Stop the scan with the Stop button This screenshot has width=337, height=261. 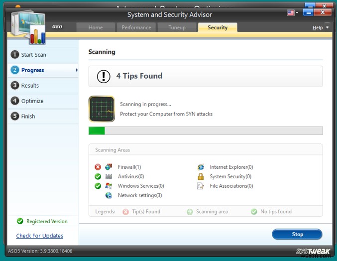[297, 234]
